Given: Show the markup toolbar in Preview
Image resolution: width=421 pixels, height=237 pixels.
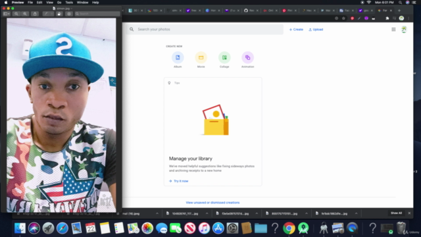Looking at the screenshot, I should [x=69, y=14].
